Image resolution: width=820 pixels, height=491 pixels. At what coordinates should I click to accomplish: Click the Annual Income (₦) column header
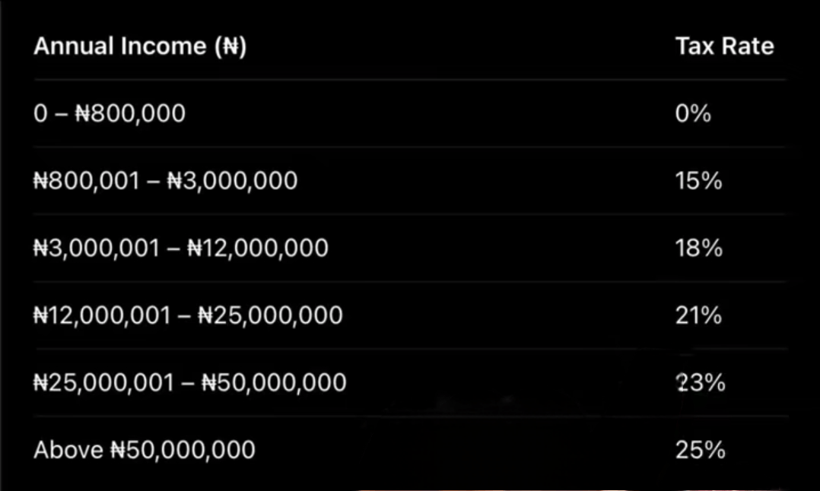140,46
